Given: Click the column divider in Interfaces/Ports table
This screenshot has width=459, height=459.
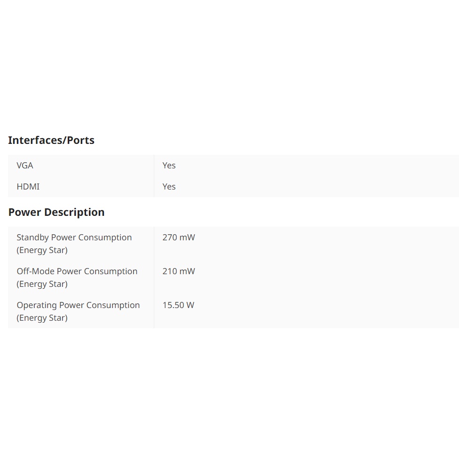Looking at the screenshot, I should tap(154, 176).
